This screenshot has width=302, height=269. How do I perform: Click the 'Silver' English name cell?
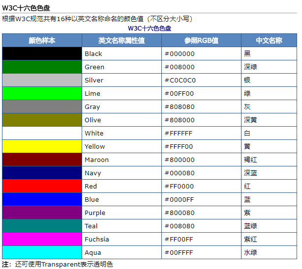[x=122, y=80]
